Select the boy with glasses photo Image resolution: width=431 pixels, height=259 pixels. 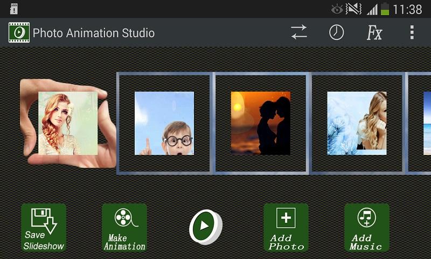pos(164,124)
